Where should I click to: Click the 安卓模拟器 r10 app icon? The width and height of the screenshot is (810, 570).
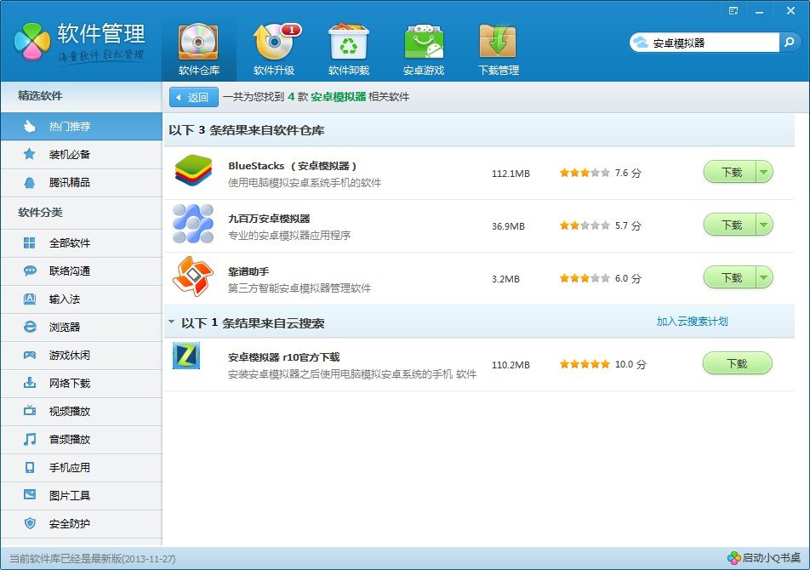tap(186, 356)
